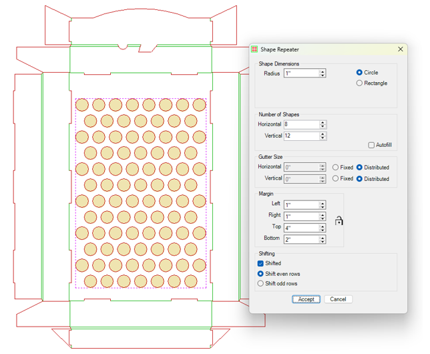This screenshot has width=430, height=354.
Task: Decrease Vertical shape count spinner
Action: 322,138
